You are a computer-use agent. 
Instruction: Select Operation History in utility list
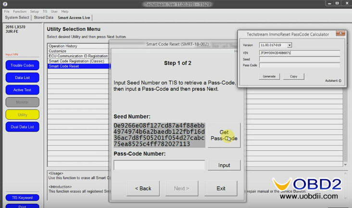coord(78,46)
